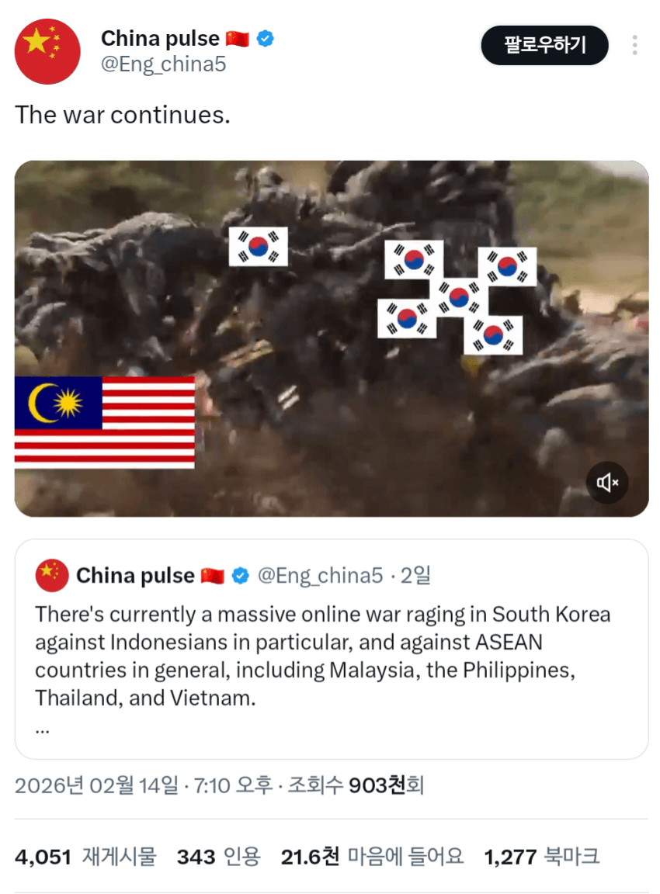Image resolution: width=660 pixels, height=894 pixels.
Task: Click the 2일 timestamp in quoted tweet
Action: pyautogui.click(x=415, y=576)
